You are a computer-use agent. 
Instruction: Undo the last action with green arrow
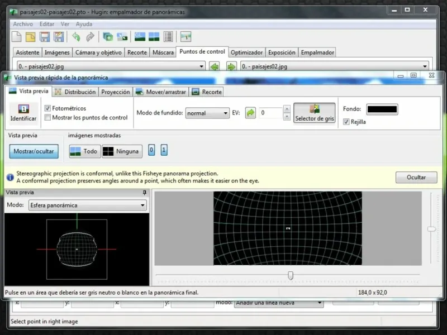[76, 37]
